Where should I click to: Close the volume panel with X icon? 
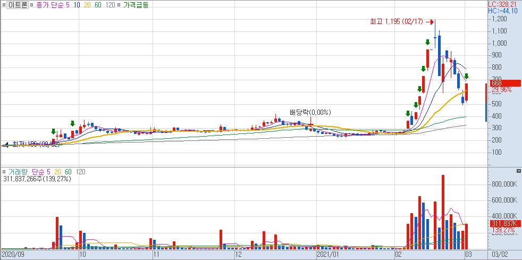[518, 171]
